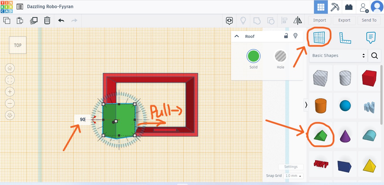Choose the green Solid color swatch

click(x=254, y=56)
